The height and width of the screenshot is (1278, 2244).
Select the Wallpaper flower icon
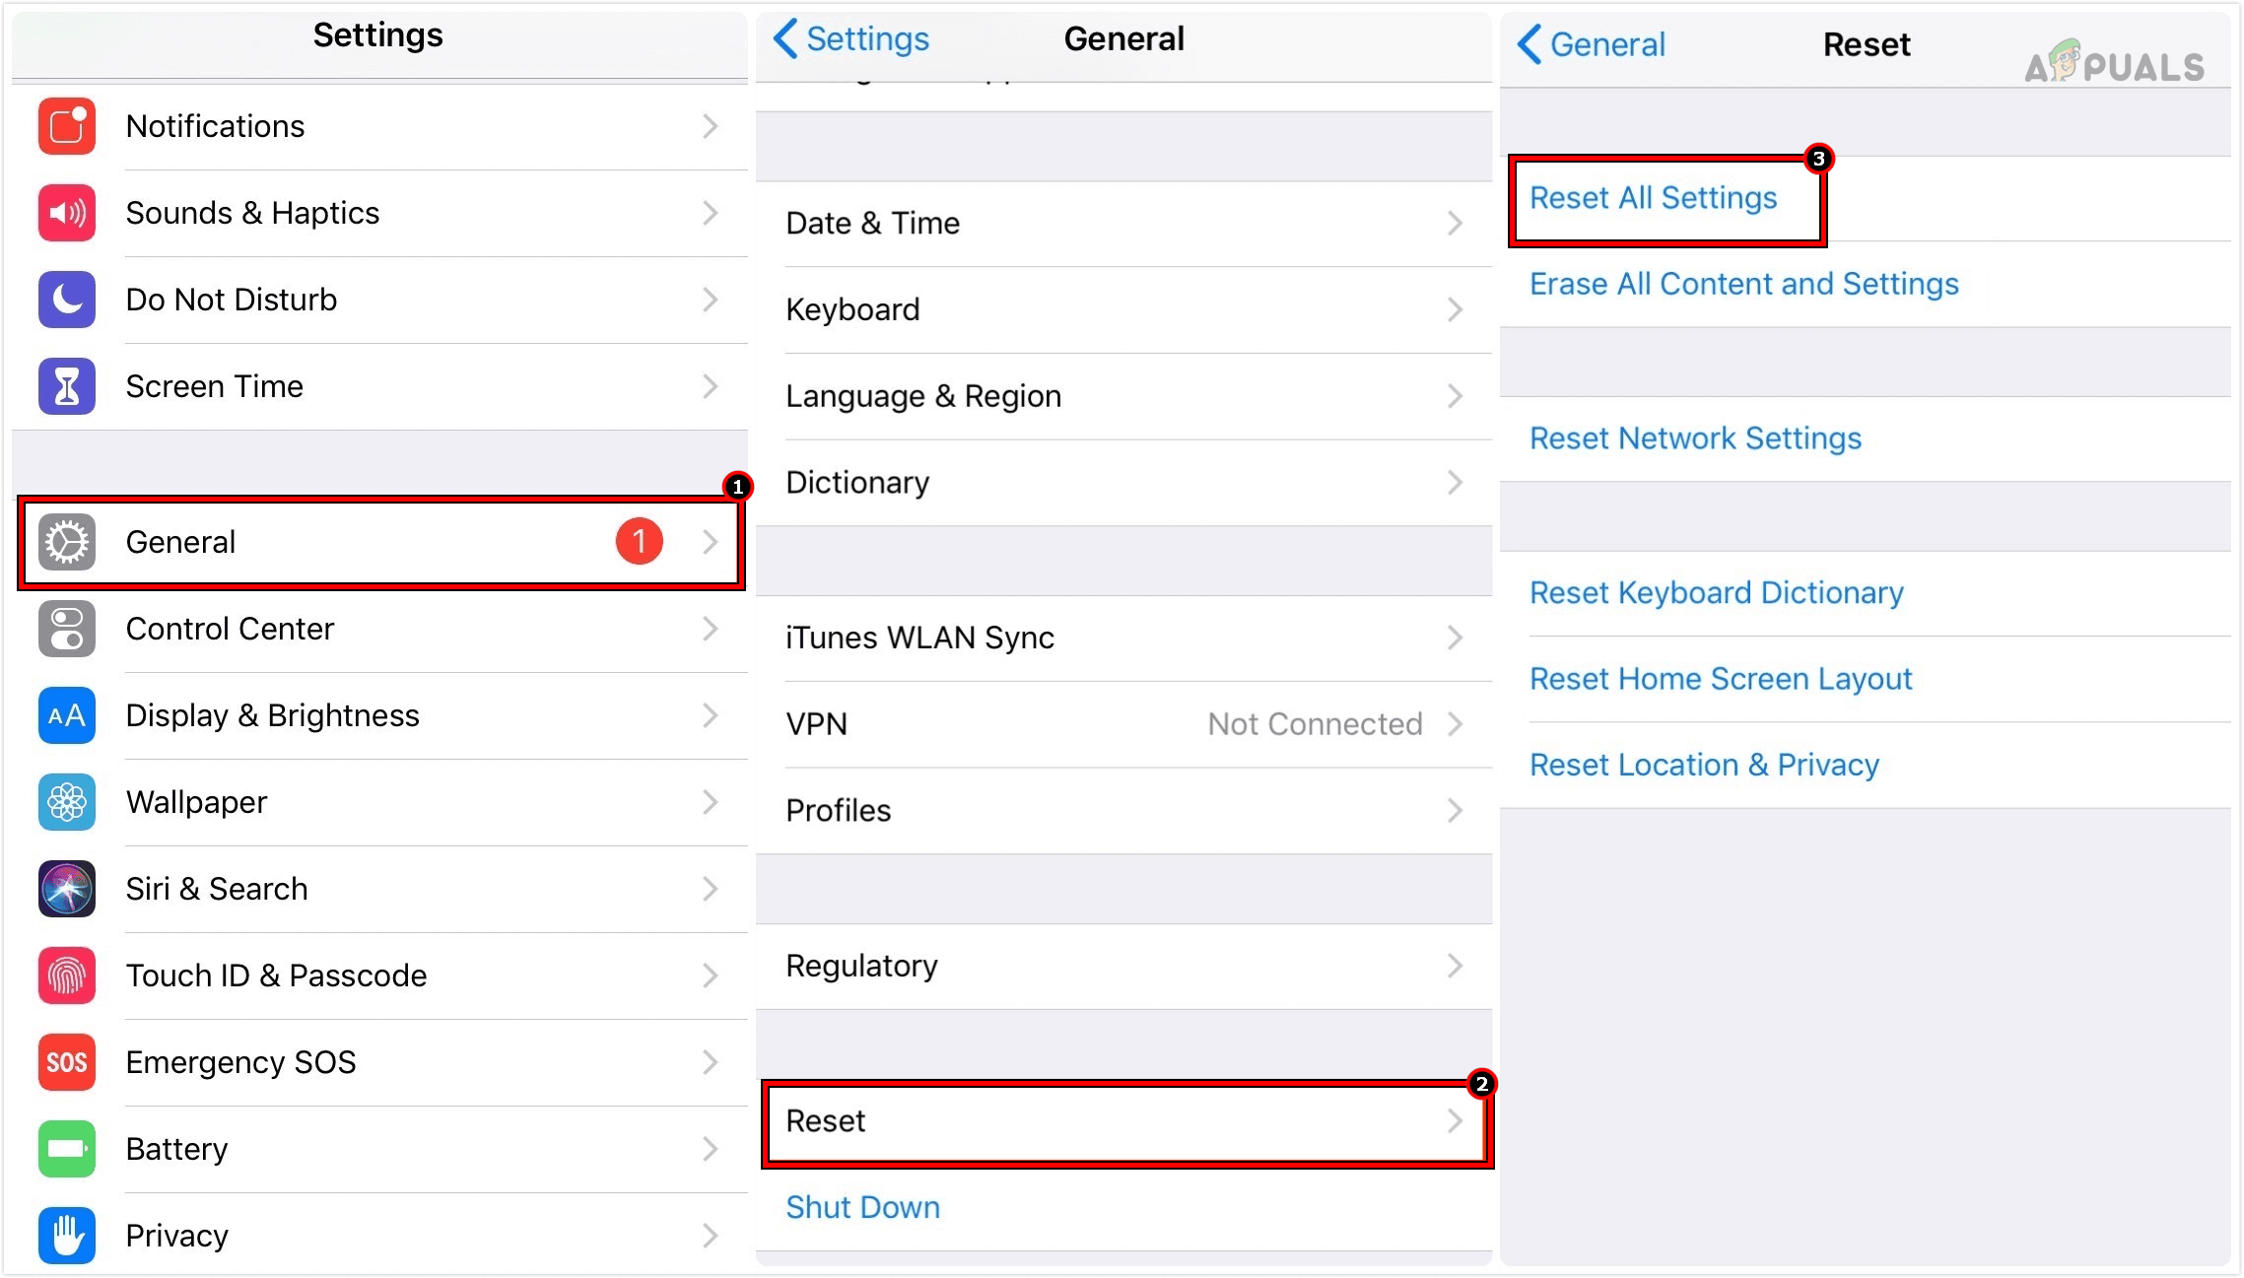point(65,802)
